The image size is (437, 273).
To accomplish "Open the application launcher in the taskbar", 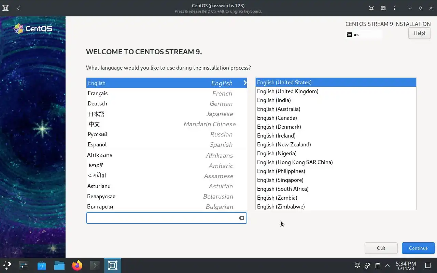I will click(x=8, y=265).
